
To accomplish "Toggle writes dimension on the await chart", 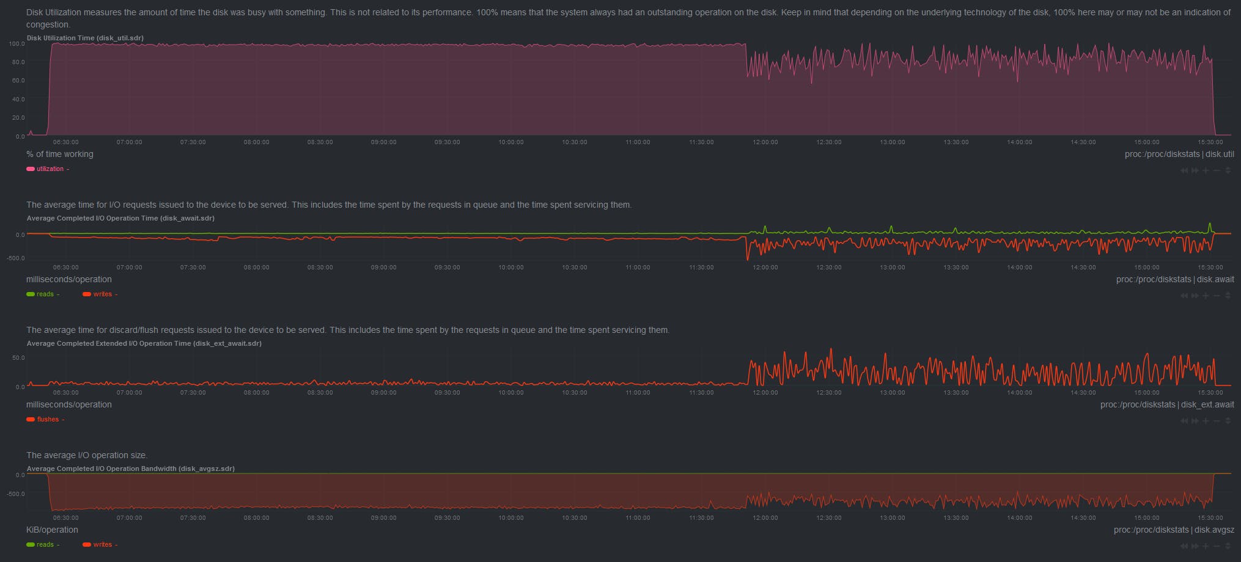I will click(x=100, y=294).
